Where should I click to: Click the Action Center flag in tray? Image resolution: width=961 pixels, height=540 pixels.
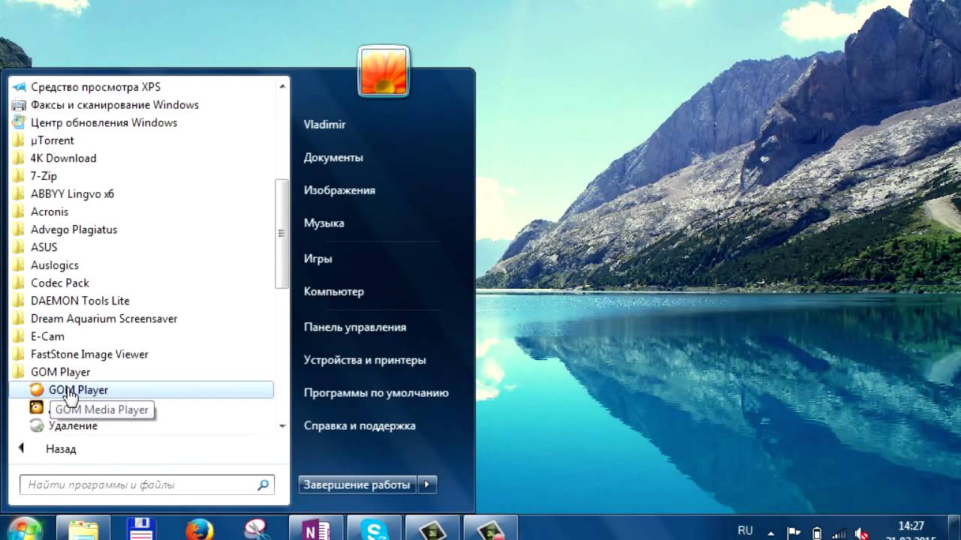(794, 532)
